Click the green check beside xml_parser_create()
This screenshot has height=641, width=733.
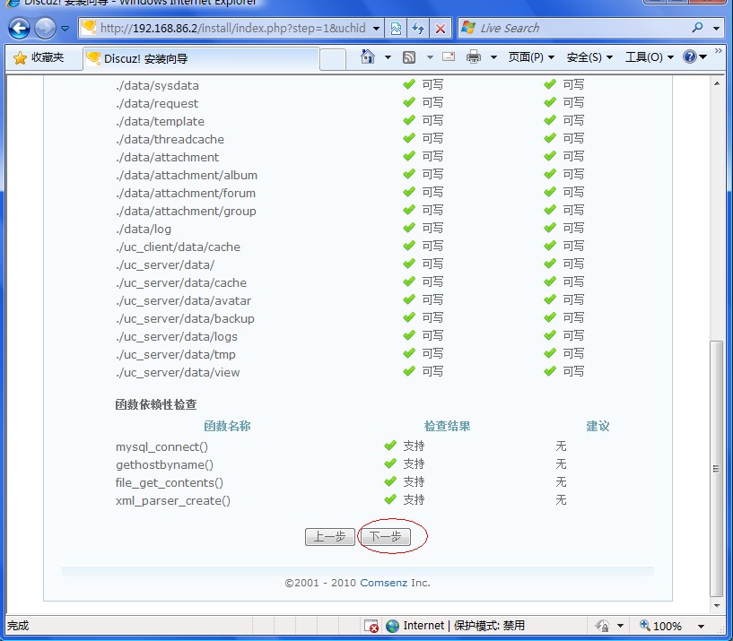390,499
